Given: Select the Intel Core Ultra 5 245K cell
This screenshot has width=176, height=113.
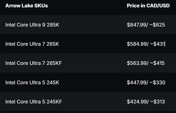Looking at the screenshot, I should click(x=32, y=82).
